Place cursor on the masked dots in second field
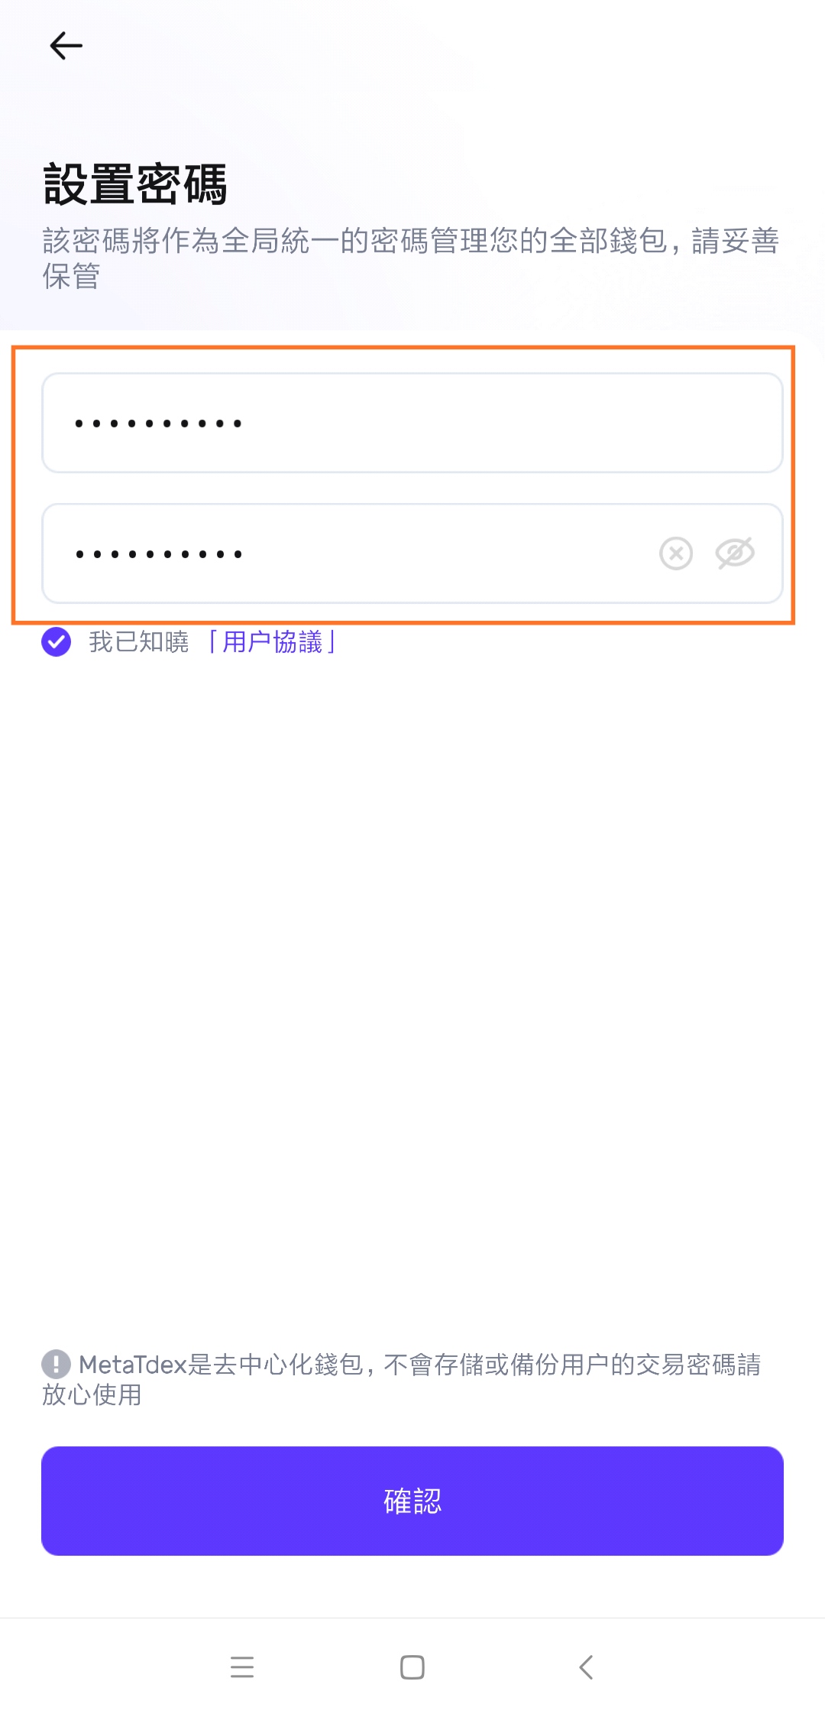Viewport: 825px width, 1717px height. click(x=158, y=553)
